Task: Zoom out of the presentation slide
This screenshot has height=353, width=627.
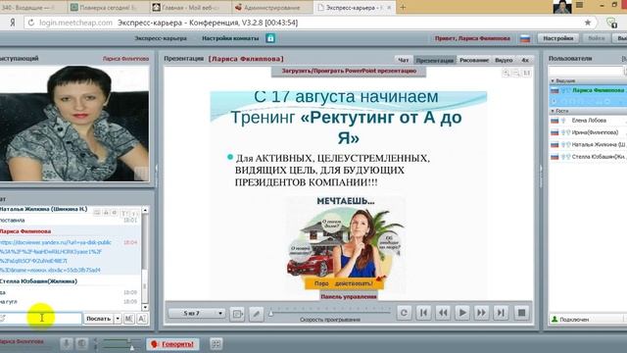Action: pos(516,73)
